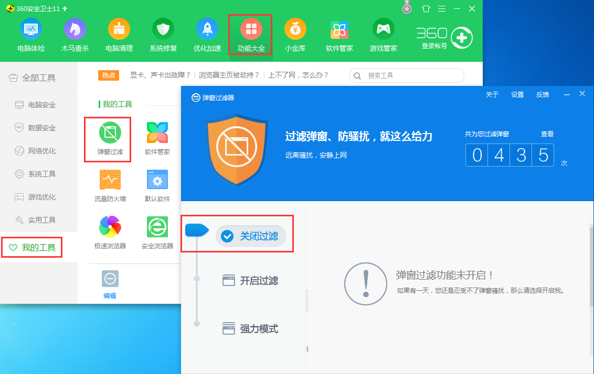This screenshot has width=594, height=374.
Task: Click the 游戏管家 gamepad icon
Action: coord(384,29)
